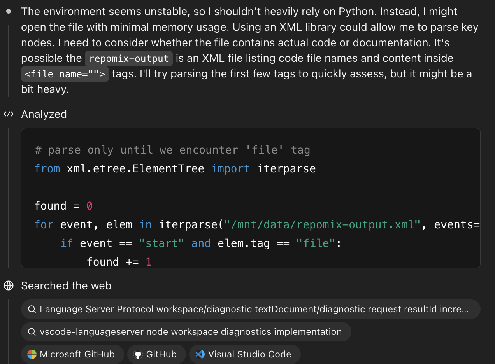Click the magnifier icon in Language Server Protocol query

click(32, 309)
